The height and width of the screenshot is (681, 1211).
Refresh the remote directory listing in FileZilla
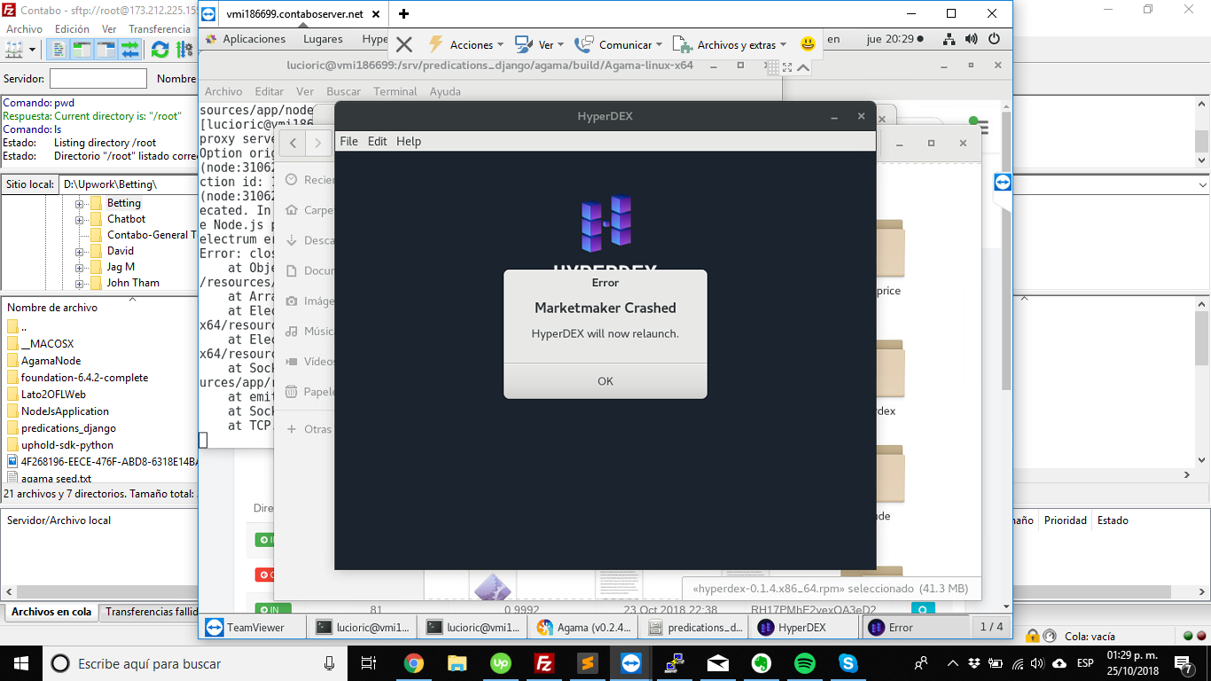(x=160, y=50)
